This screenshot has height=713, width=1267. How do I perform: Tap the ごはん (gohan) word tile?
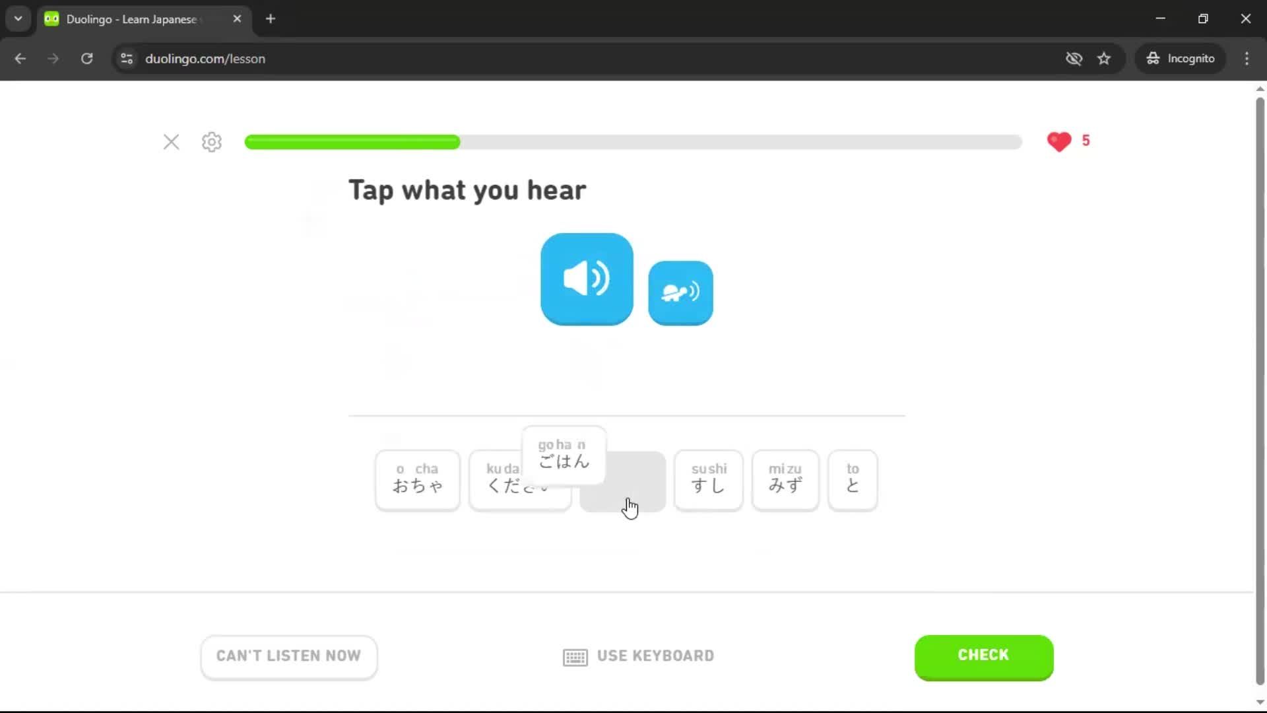[564, 456]
